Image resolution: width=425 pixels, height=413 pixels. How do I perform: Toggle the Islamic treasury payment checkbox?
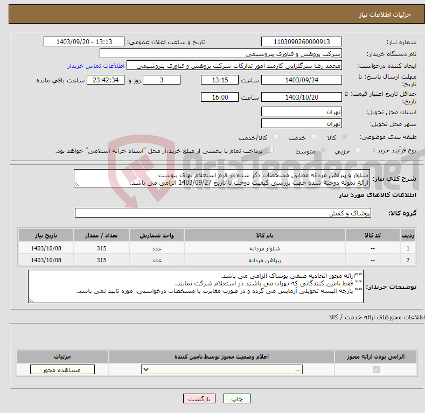(270, 150)
